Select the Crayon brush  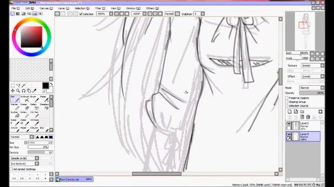(x=34, y=129)
